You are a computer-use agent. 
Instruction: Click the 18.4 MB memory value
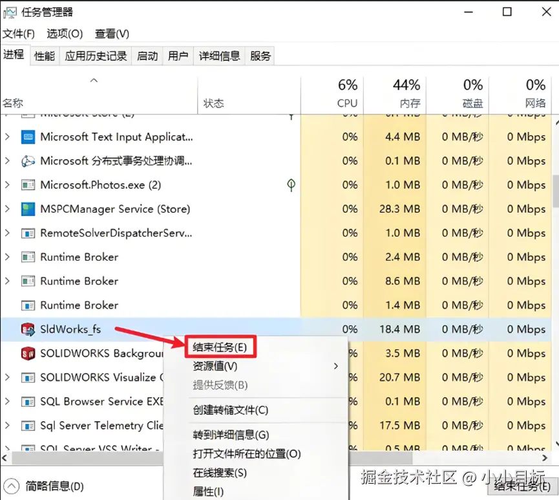coord(399,329)
